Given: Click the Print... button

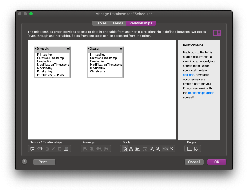Looking at the screenshot, I should pyautogui.click(x=44, y=162).
